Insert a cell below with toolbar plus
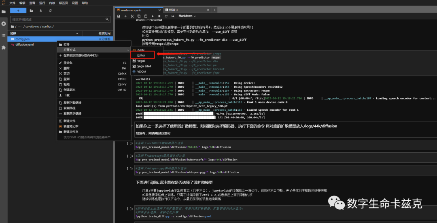The height and width of the screenshot is (223, 437). click(125, 16)
